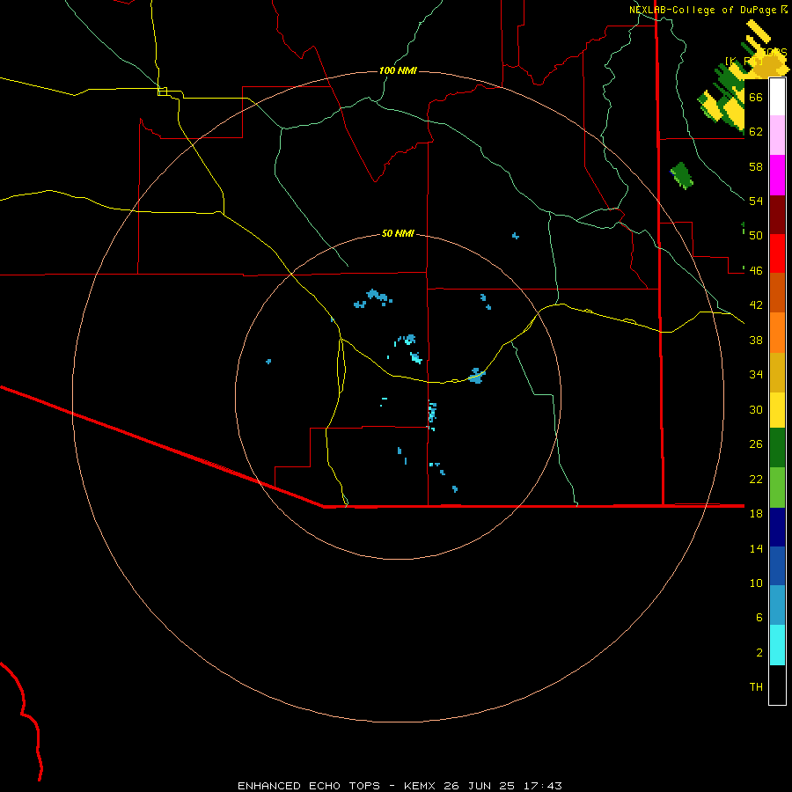Image resolution: width=792 pixels, height=792 pixels.
Task: Click the 22 scale label
Action: pyautogui.click(x=756, y=479)
